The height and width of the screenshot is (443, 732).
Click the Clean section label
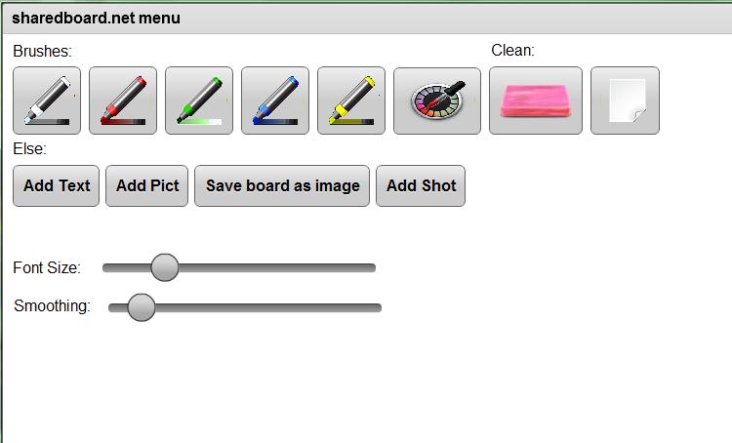pos(513,51)
